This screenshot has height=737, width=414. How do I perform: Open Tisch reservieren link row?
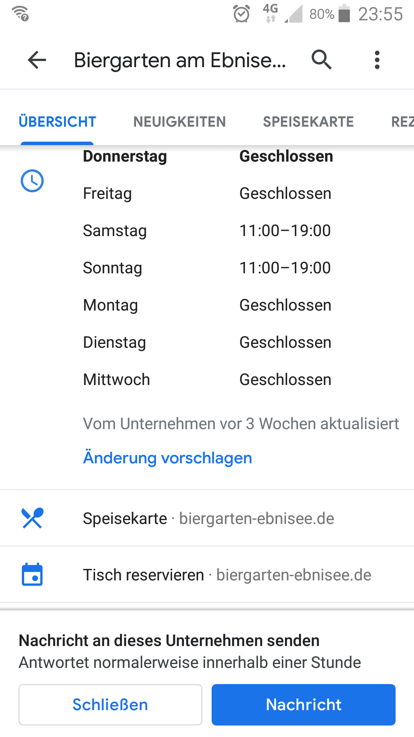(227, 575)
